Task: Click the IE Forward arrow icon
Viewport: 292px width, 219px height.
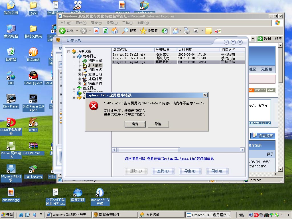Action: click(84, 31)
